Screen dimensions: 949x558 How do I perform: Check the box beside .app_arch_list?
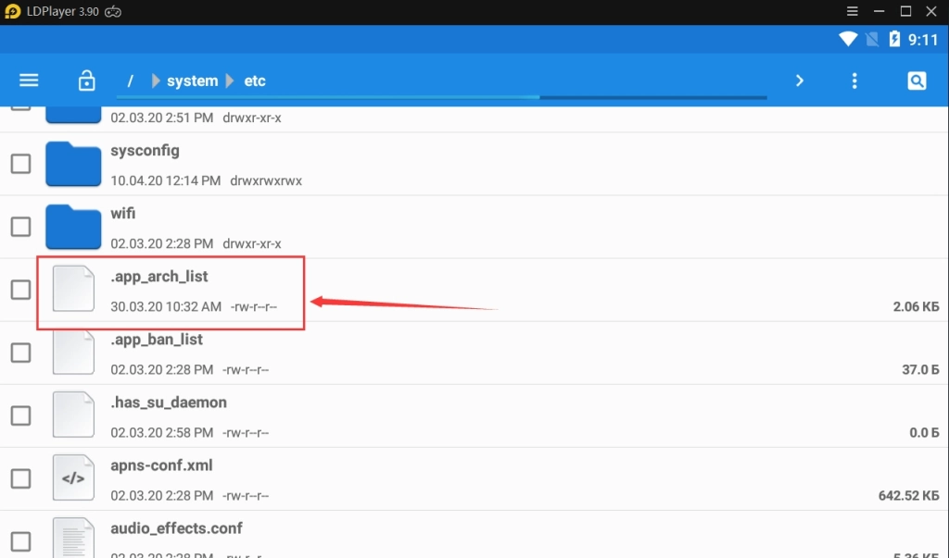pos(20,290)
